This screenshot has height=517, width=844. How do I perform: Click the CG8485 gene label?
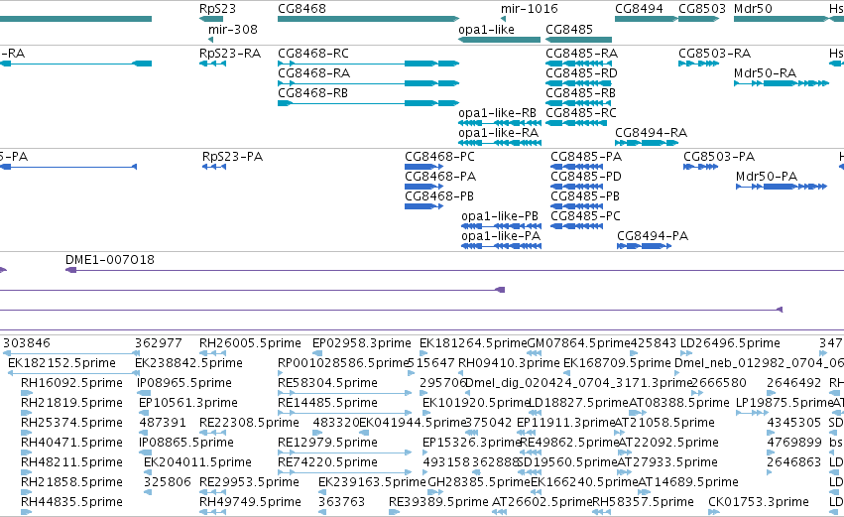569,29
